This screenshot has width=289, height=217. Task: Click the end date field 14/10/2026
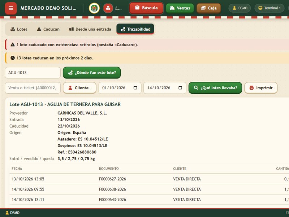click(165, 88)
